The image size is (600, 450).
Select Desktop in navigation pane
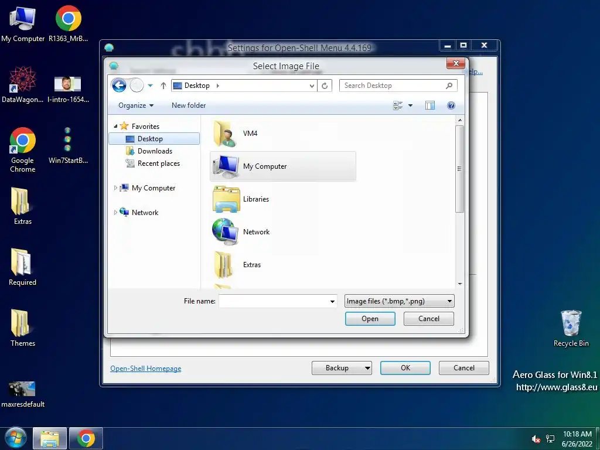point(154,138)
